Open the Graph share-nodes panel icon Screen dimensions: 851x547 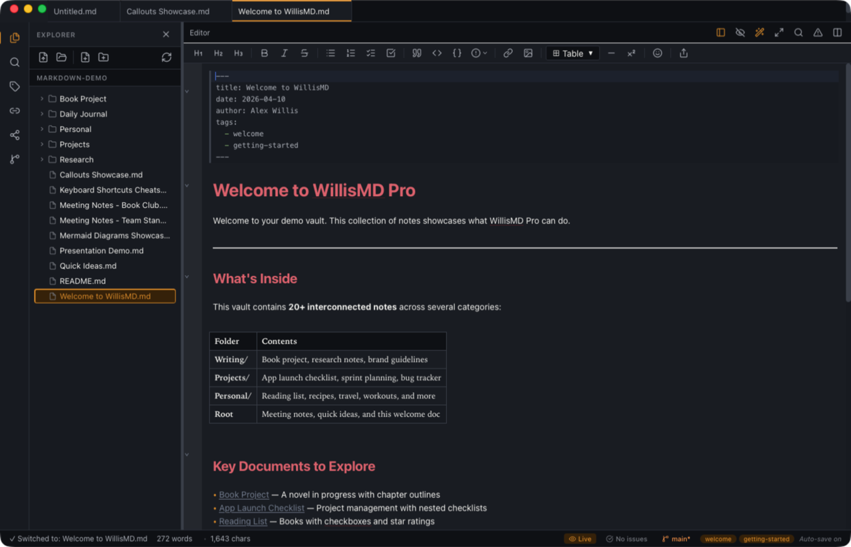15,135
